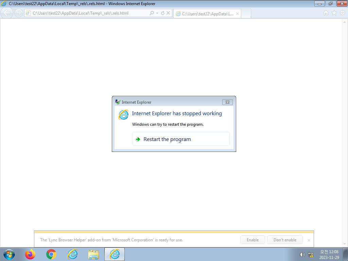Viewport: 348px width, 261px height.
Task: Open the network tray icon
Action: [x=311, y=255]
